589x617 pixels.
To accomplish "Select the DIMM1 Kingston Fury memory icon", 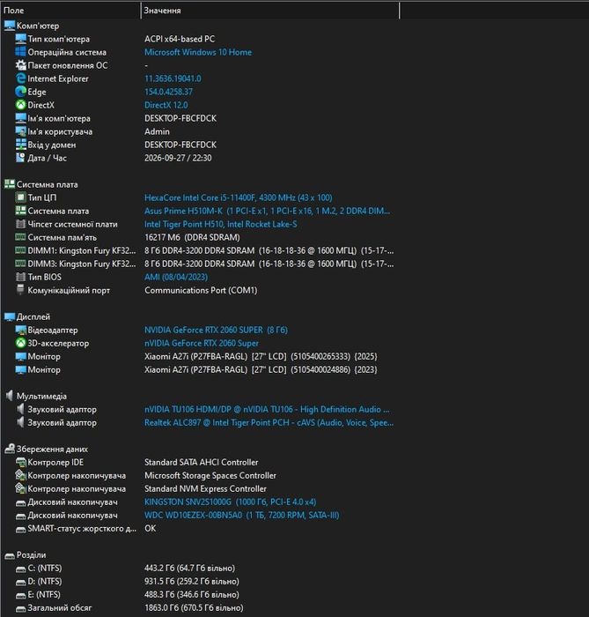I will coord(20,250).
